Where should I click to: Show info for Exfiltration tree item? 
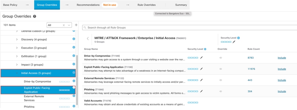click(x=74, y=56)
